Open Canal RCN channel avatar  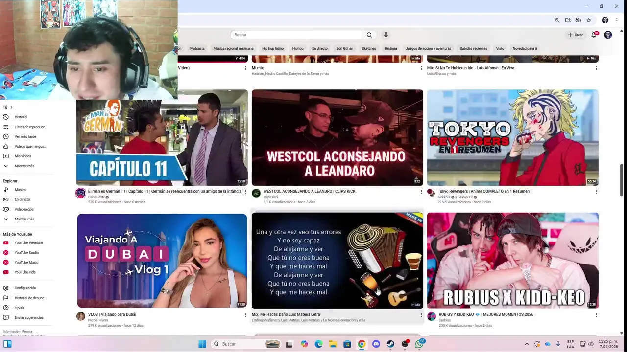[x=81, y=193]
